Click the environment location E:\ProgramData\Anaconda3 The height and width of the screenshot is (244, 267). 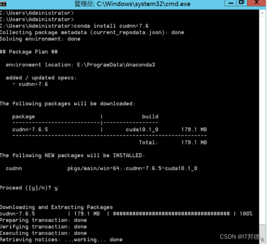116,65
